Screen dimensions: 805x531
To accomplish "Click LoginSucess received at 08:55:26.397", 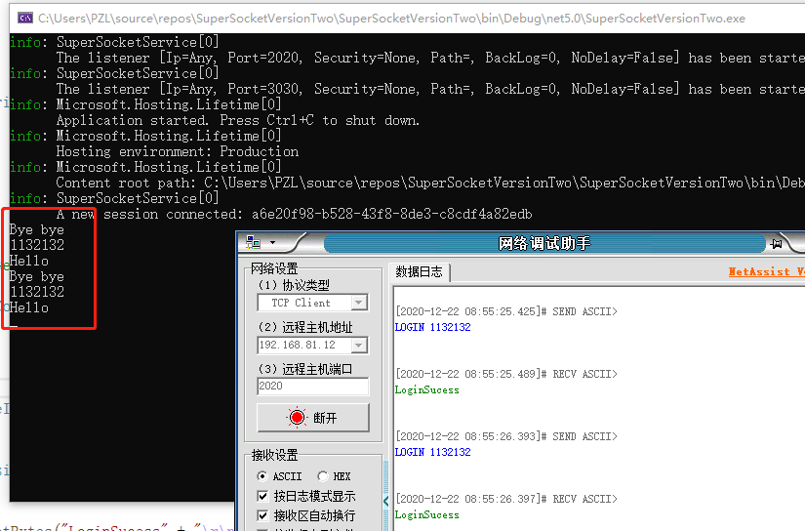I will pos(427,514).
